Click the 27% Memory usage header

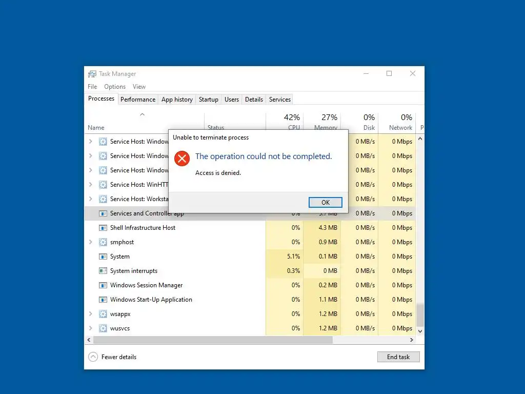click(329, 117)
